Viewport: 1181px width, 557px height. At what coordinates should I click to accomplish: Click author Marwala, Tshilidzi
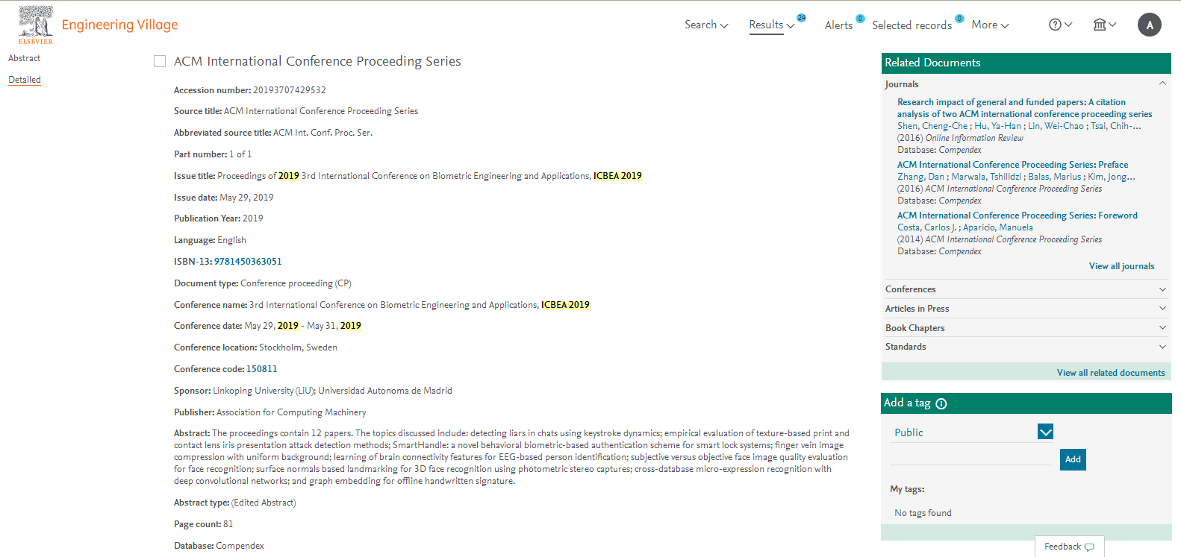pyautogui.click(x=986, y=177)
